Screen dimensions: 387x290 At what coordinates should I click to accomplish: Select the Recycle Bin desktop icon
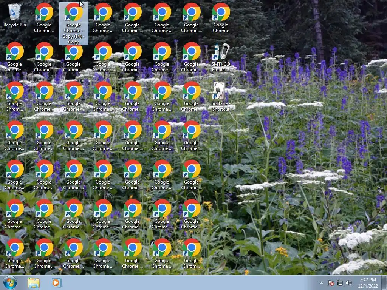(15, 15)
